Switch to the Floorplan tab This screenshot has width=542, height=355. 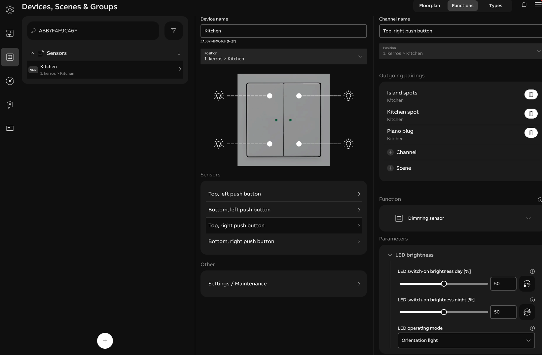pos(429,6)
